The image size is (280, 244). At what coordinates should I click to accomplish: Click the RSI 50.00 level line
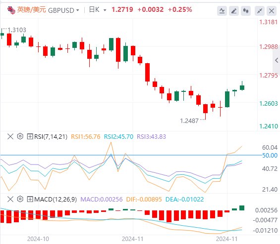(x=131, y=155)
